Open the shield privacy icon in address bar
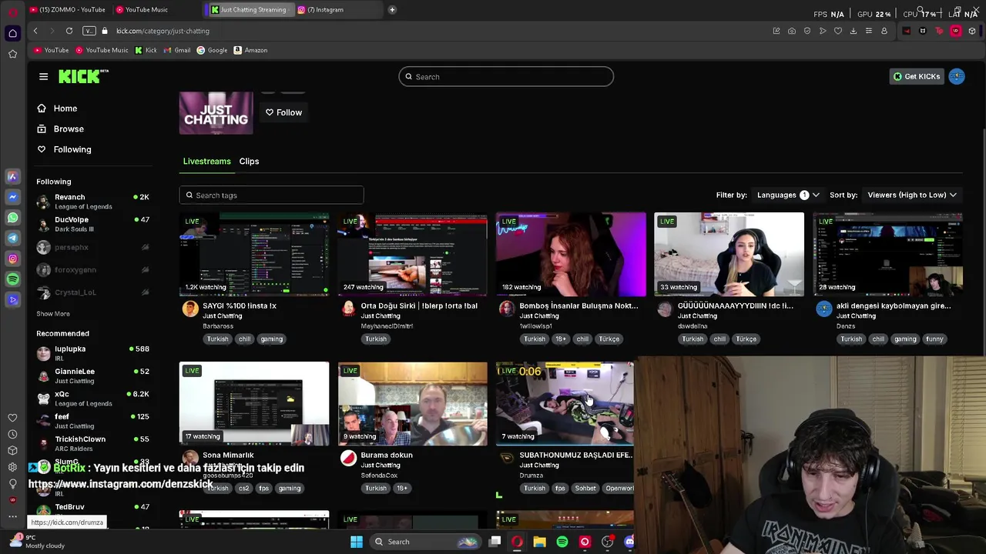This screenshot has height=554, width=986. (x=807, y=31)
